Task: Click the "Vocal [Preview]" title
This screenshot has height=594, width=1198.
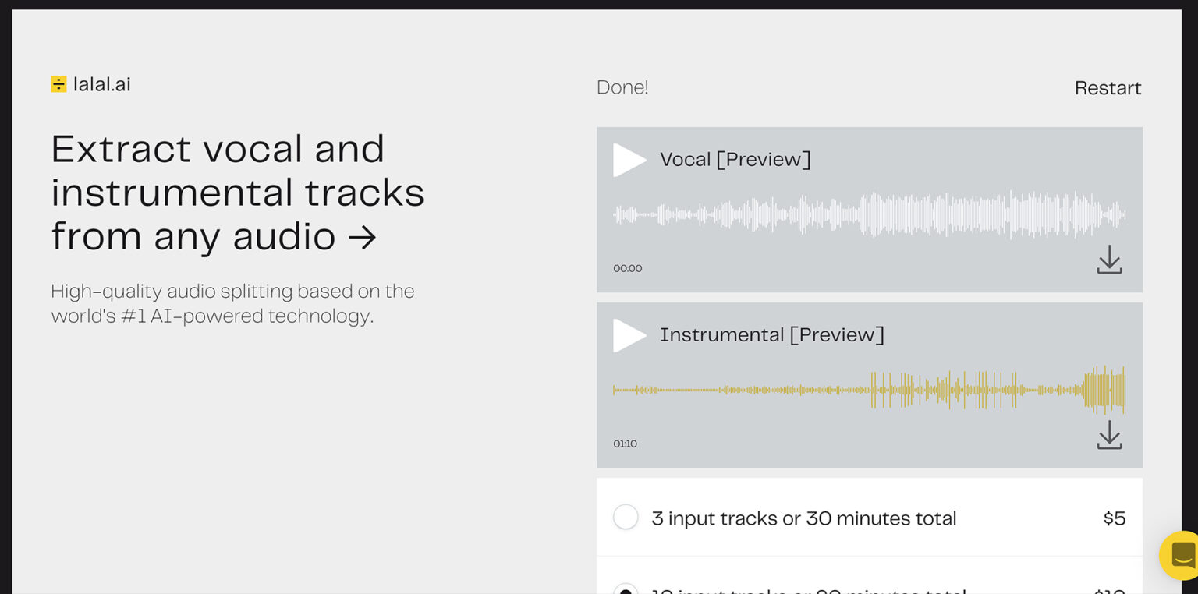Action: 735,160
